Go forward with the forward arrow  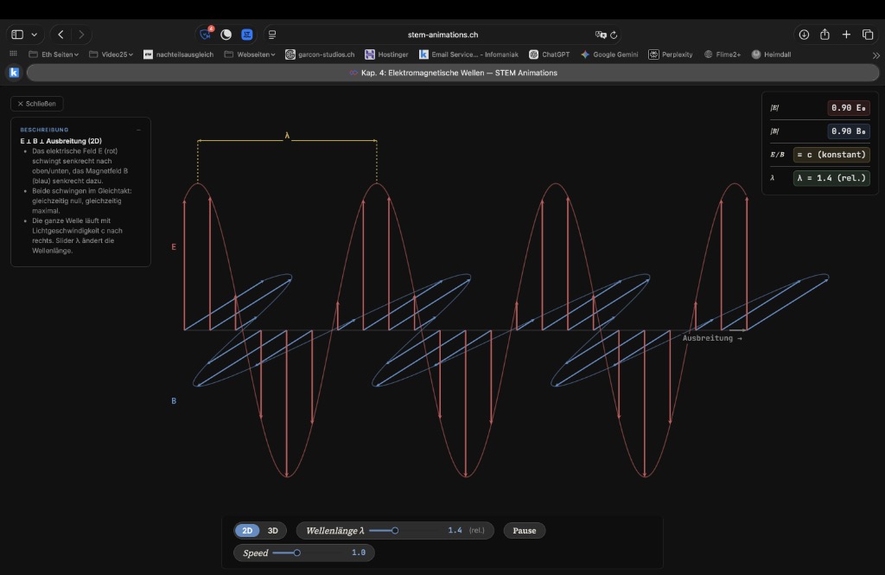pos(81,35)
